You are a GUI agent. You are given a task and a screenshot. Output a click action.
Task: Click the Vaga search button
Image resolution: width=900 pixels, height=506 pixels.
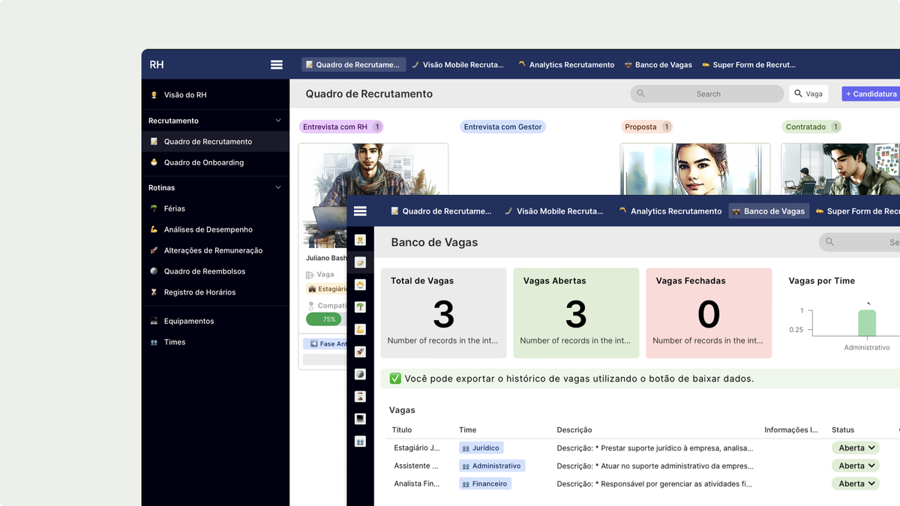point(808,93)
